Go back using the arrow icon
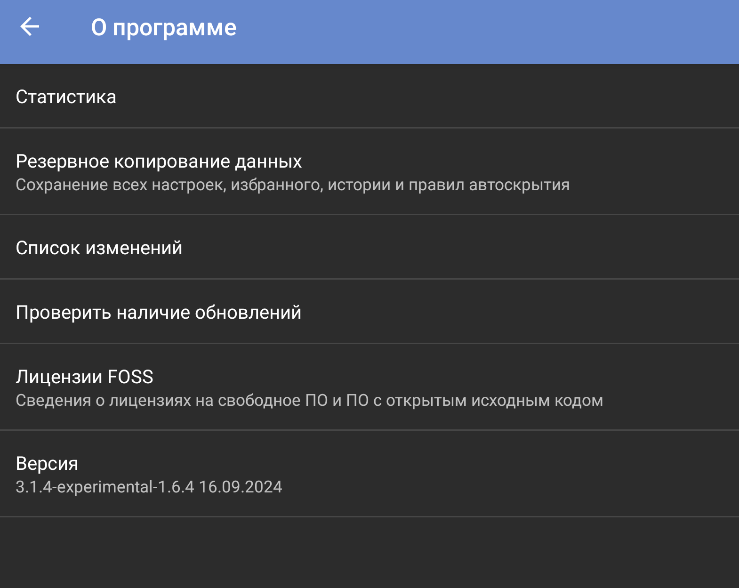Viewport: 739px width, 588px height. 30,27
